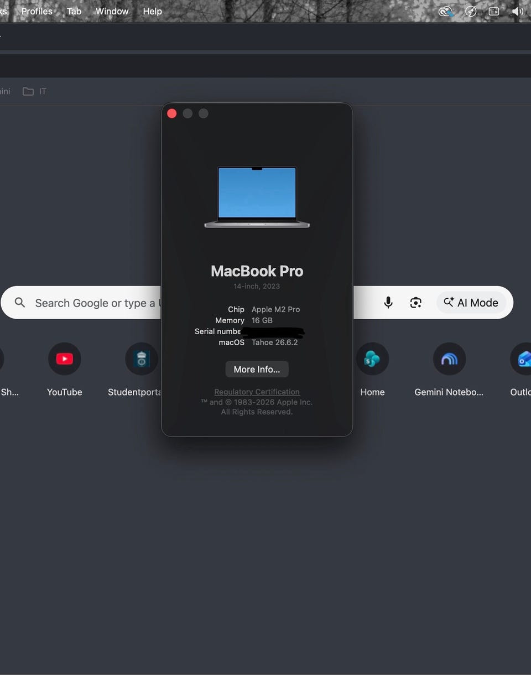Select the "Tahoe 26.6.2" macOS version
Image resolution: width=531 pixels, height=675 pixels.
[275, 342]
